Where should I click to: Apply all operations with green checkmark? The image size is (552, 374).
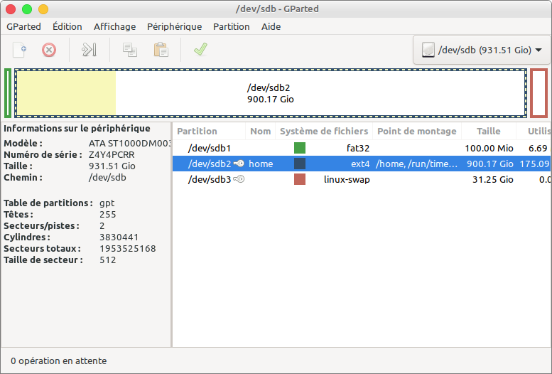(x=200, y=49)
